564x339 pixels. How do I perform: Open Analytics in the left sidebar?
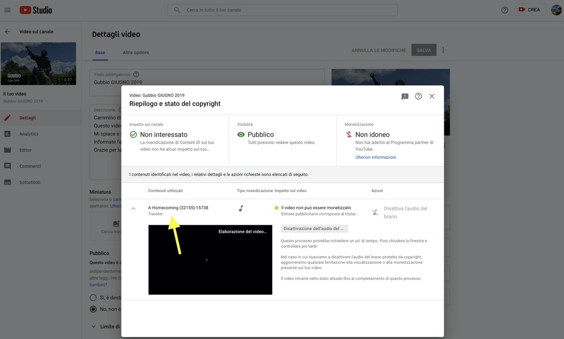click(29, 134)
